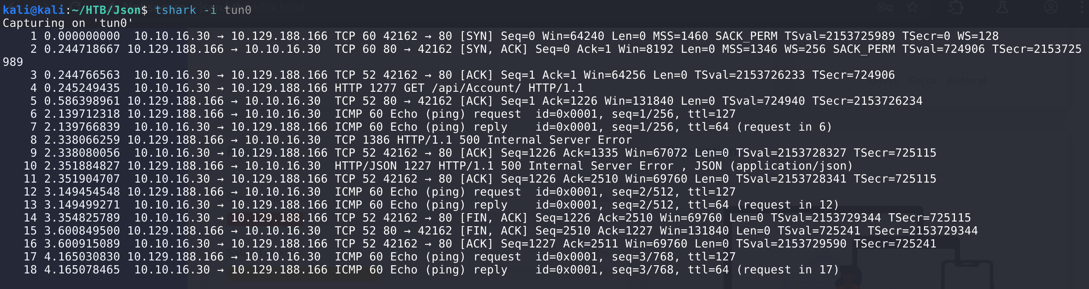The width and height of the screenshot is (1089, 289).
Task: Click the Not secure warning icon
Action: pyautogui.click(x=113, y=7)
